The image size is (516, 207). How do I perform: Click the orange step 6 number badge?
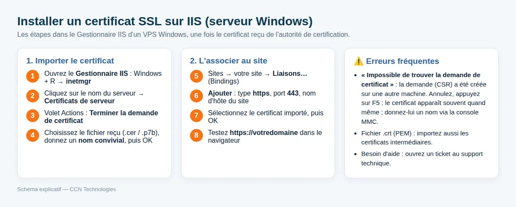(197, 96)
